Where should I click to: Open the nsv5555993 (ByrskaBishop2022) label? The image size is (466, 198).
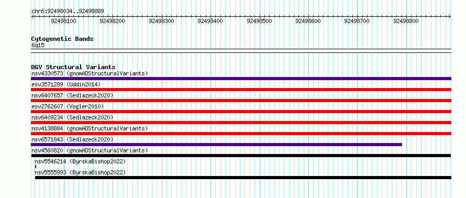80,172
